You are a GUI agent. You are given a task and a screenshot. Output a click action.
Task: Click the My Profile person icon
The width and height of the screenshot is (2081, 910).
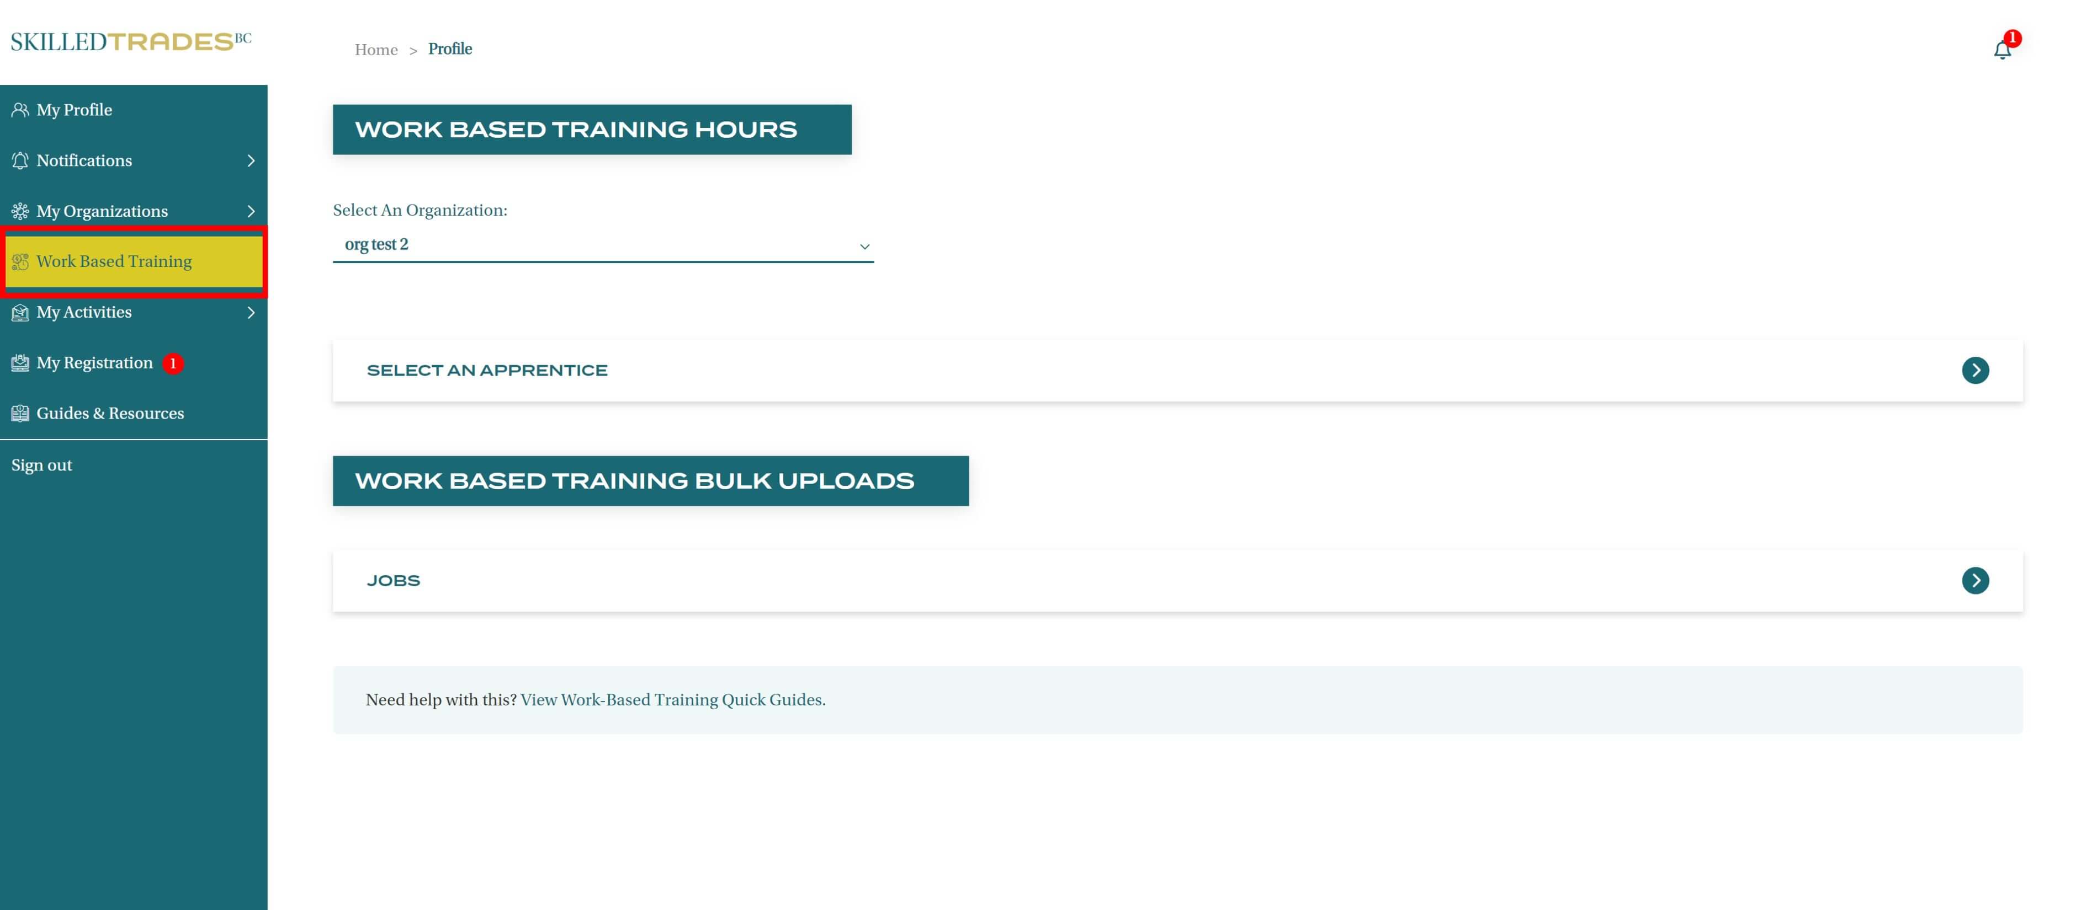point(20,110)
